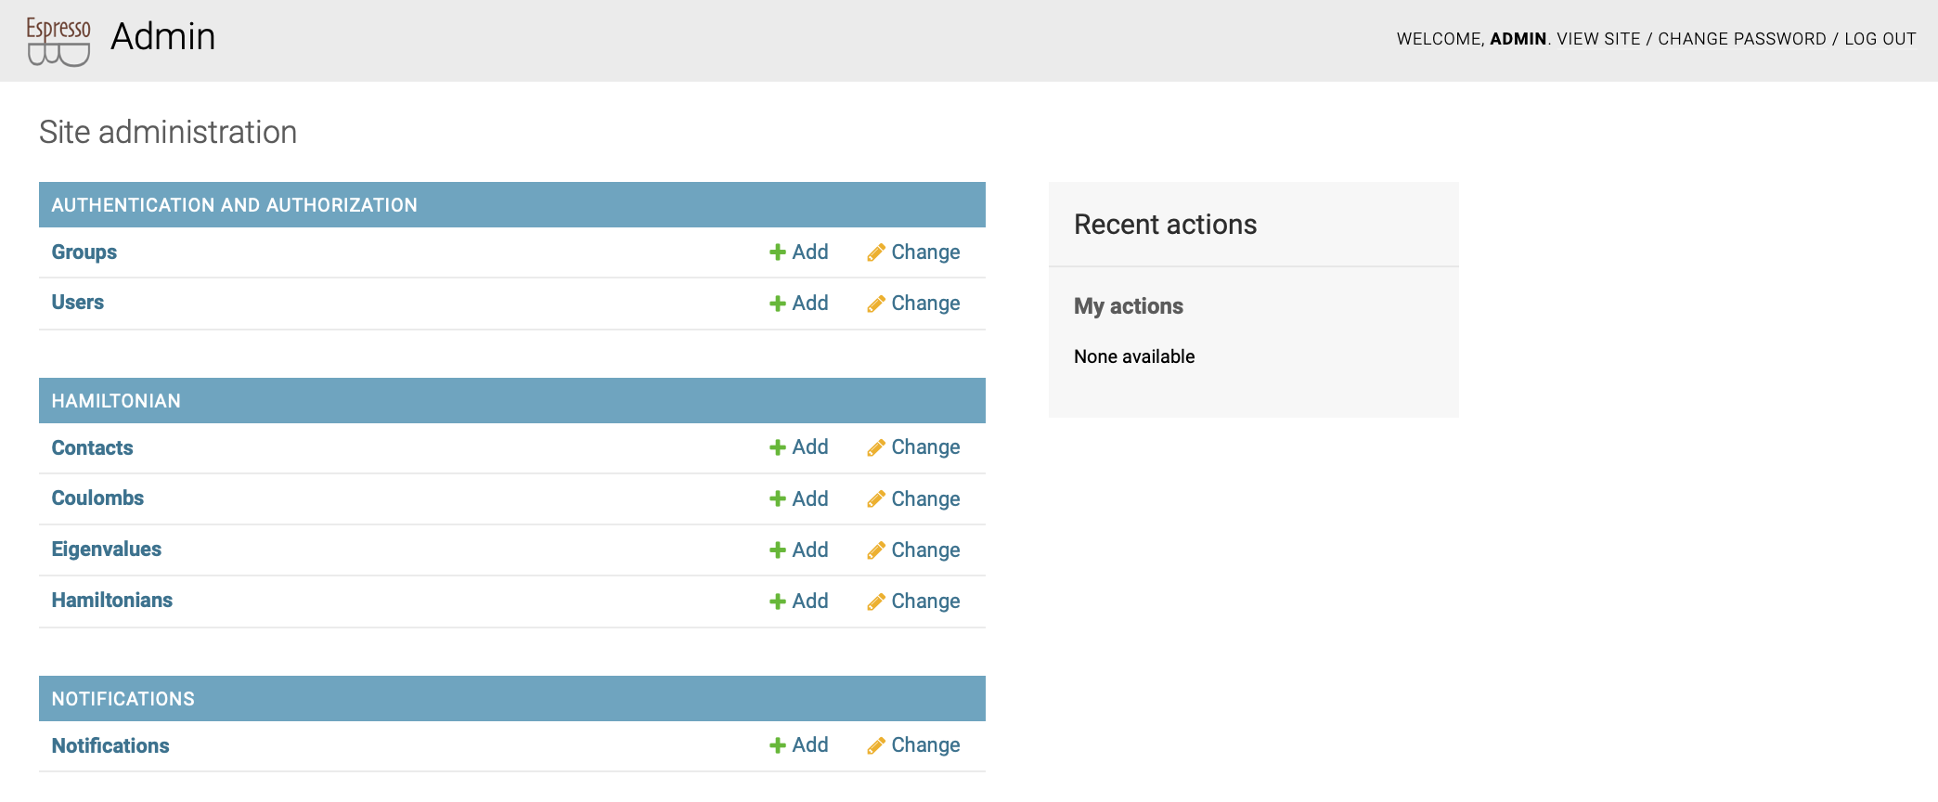Image resolution: width=1938 pixels, height=802 pixels.
Task: Open the Eigenvalues model list
Action: coord(107,550)
